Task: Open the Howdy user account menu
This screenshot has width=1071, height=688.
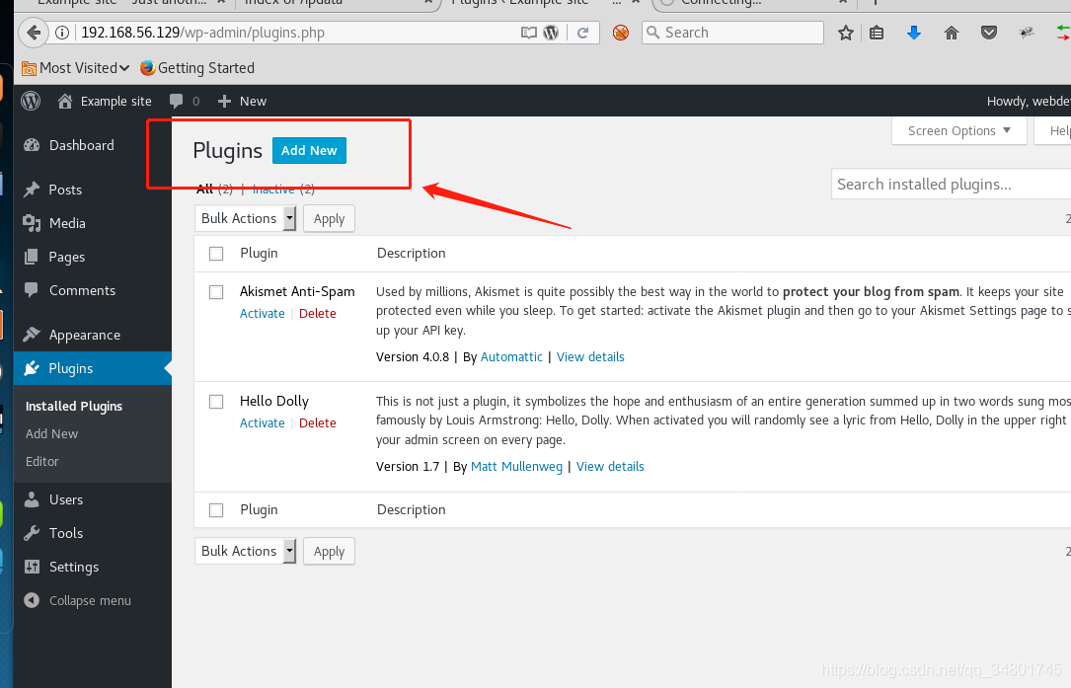Action: click(x=1029, y=101)
